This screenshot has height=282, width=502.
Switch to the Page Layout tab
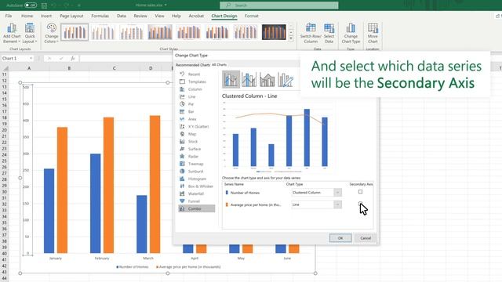click(71, 16)
